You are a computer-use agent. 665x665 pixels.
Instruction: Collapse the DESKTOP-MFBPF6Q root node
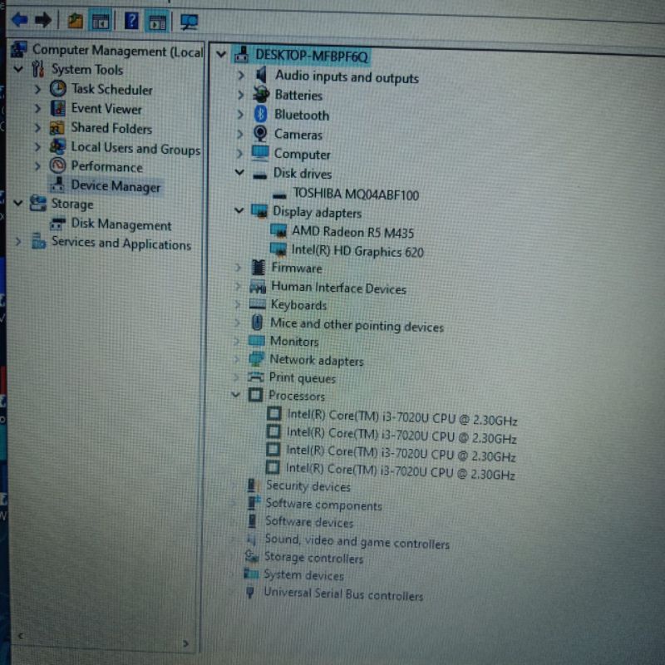click(x=221, y=54)
